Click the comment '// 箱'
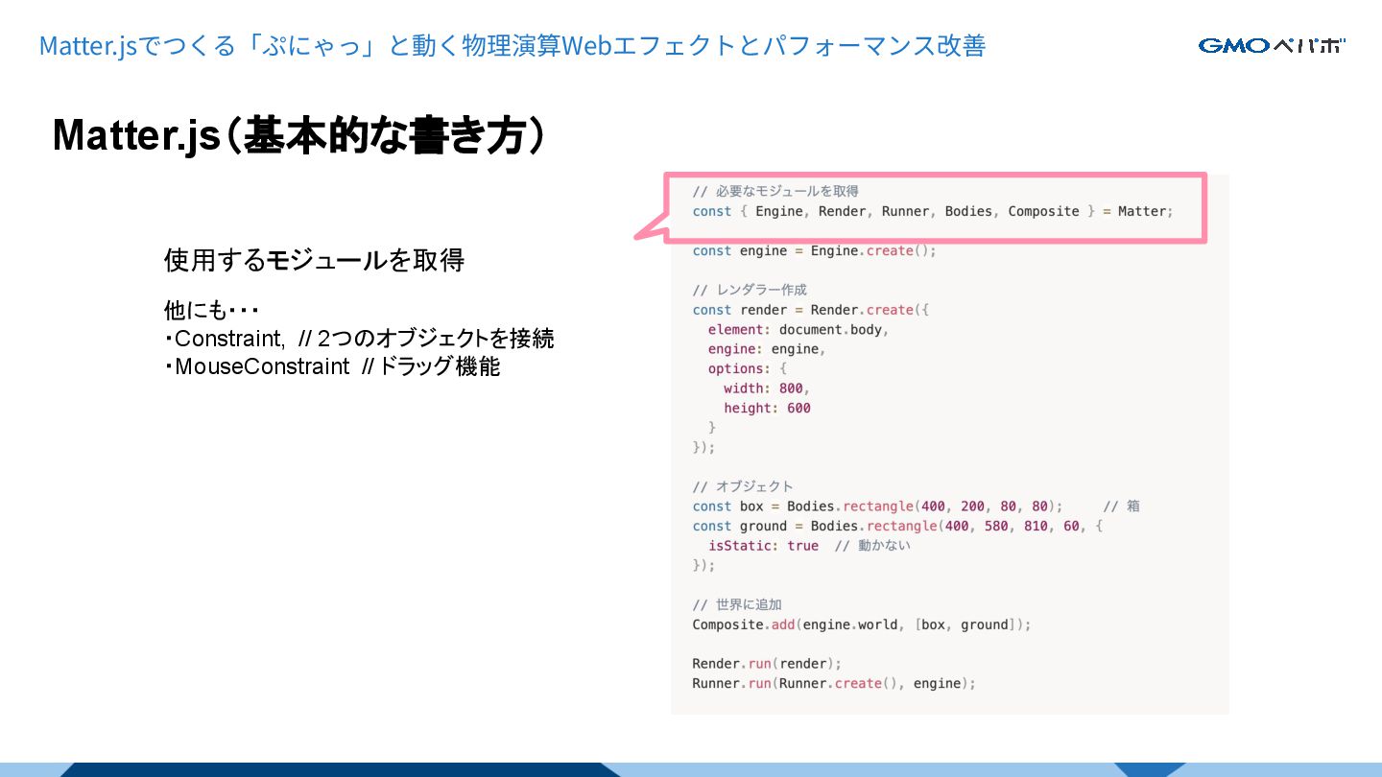 (x=1121, y=506)
